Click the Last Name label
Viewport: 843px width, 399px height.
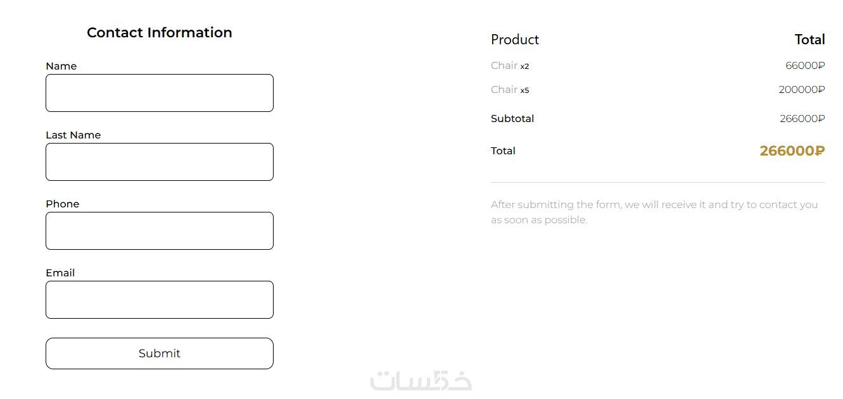coord(73,135)
